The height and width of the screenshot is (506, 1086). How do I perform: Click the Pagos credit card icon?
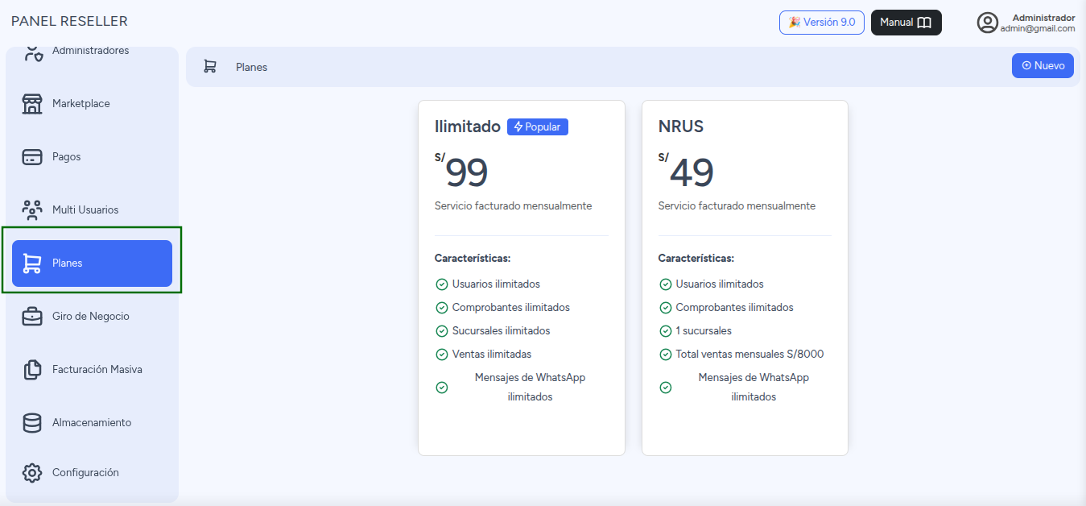pyautogui.click(x=32, y=157)
